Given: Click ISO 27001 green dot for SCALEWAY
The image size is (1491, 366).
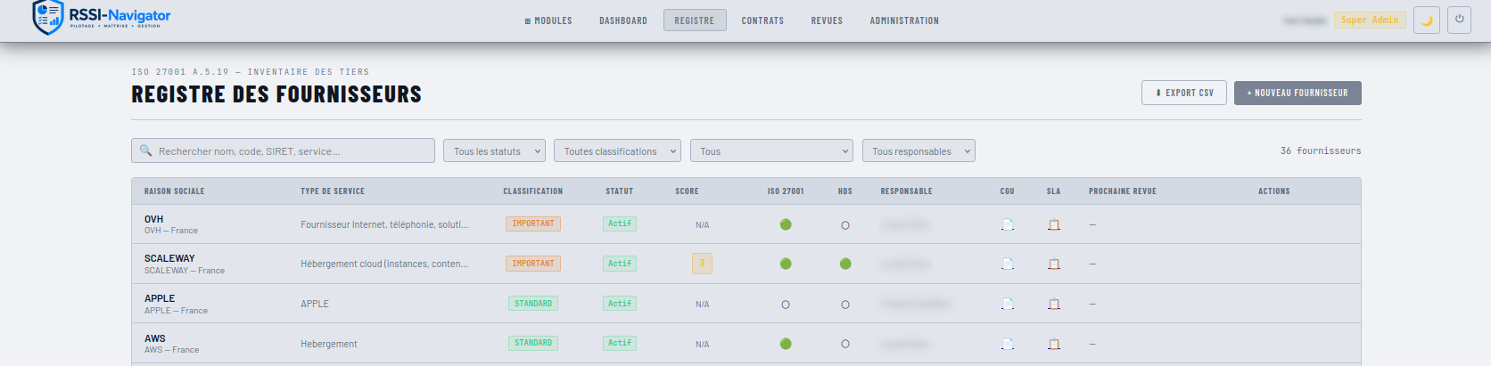Looking at the screenshot, I should pos(786,264).
